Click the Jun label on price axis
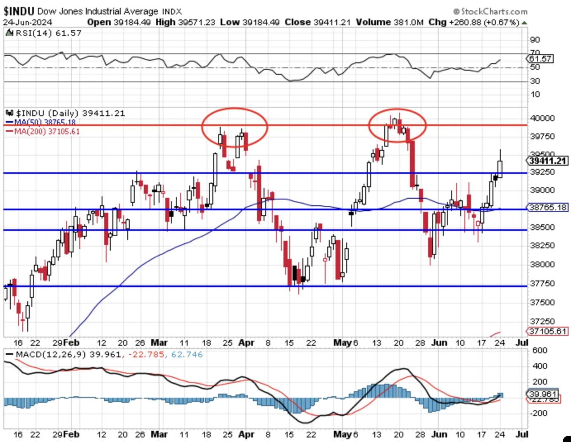Image resolution: width=571 pixels, height=442 pixels. pos(439,343)
